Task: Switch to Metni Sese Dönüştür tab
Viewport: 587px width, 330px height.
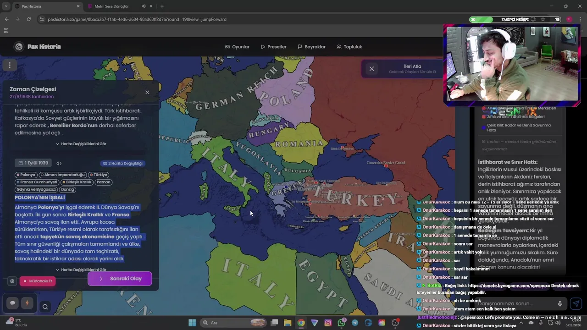Action: click(x=111, y=6)
